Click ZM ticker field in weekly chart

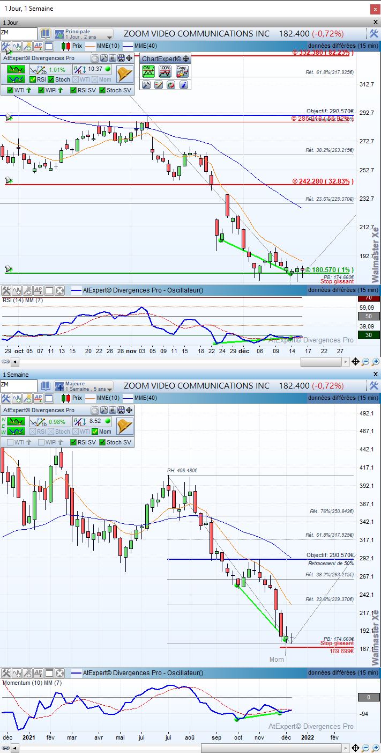point(19,385)
